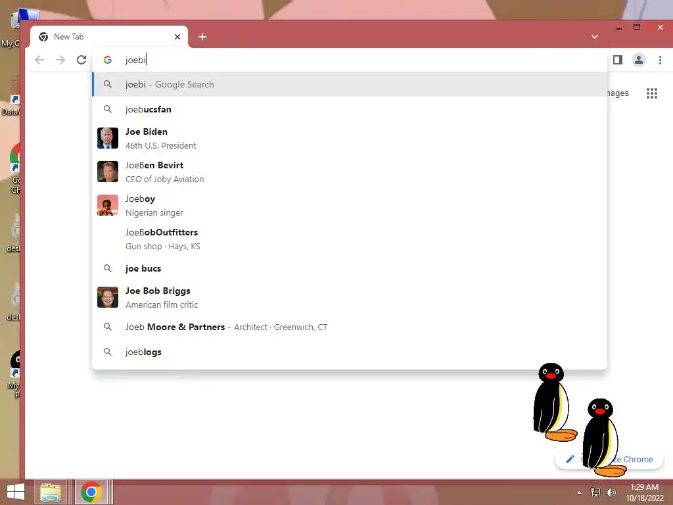
Task: Choose the JoeBobOutfitters suggestion
Action: pyautogui.click(x=350, y=239)
